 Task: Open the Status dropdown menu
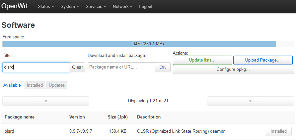(x=45, y=7)
